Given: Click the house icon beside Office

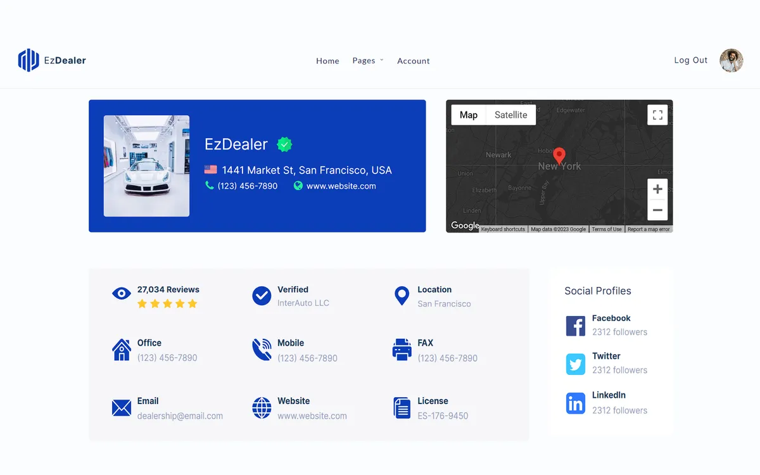Looking at the screenshot, I should click(x=122, y=349).
